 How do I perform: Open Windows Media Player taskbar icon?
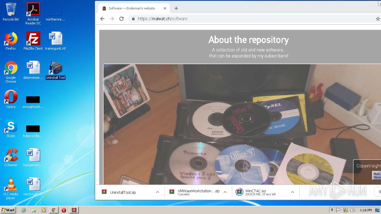click(44, 210)
